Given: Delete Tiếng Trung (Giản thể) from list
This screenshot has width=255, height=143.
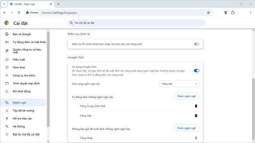Looking at the screenshot, I should [196, 106].
